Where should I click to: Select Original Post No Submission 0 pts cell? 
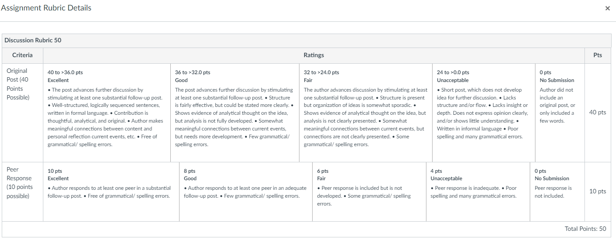click(560, 113)
